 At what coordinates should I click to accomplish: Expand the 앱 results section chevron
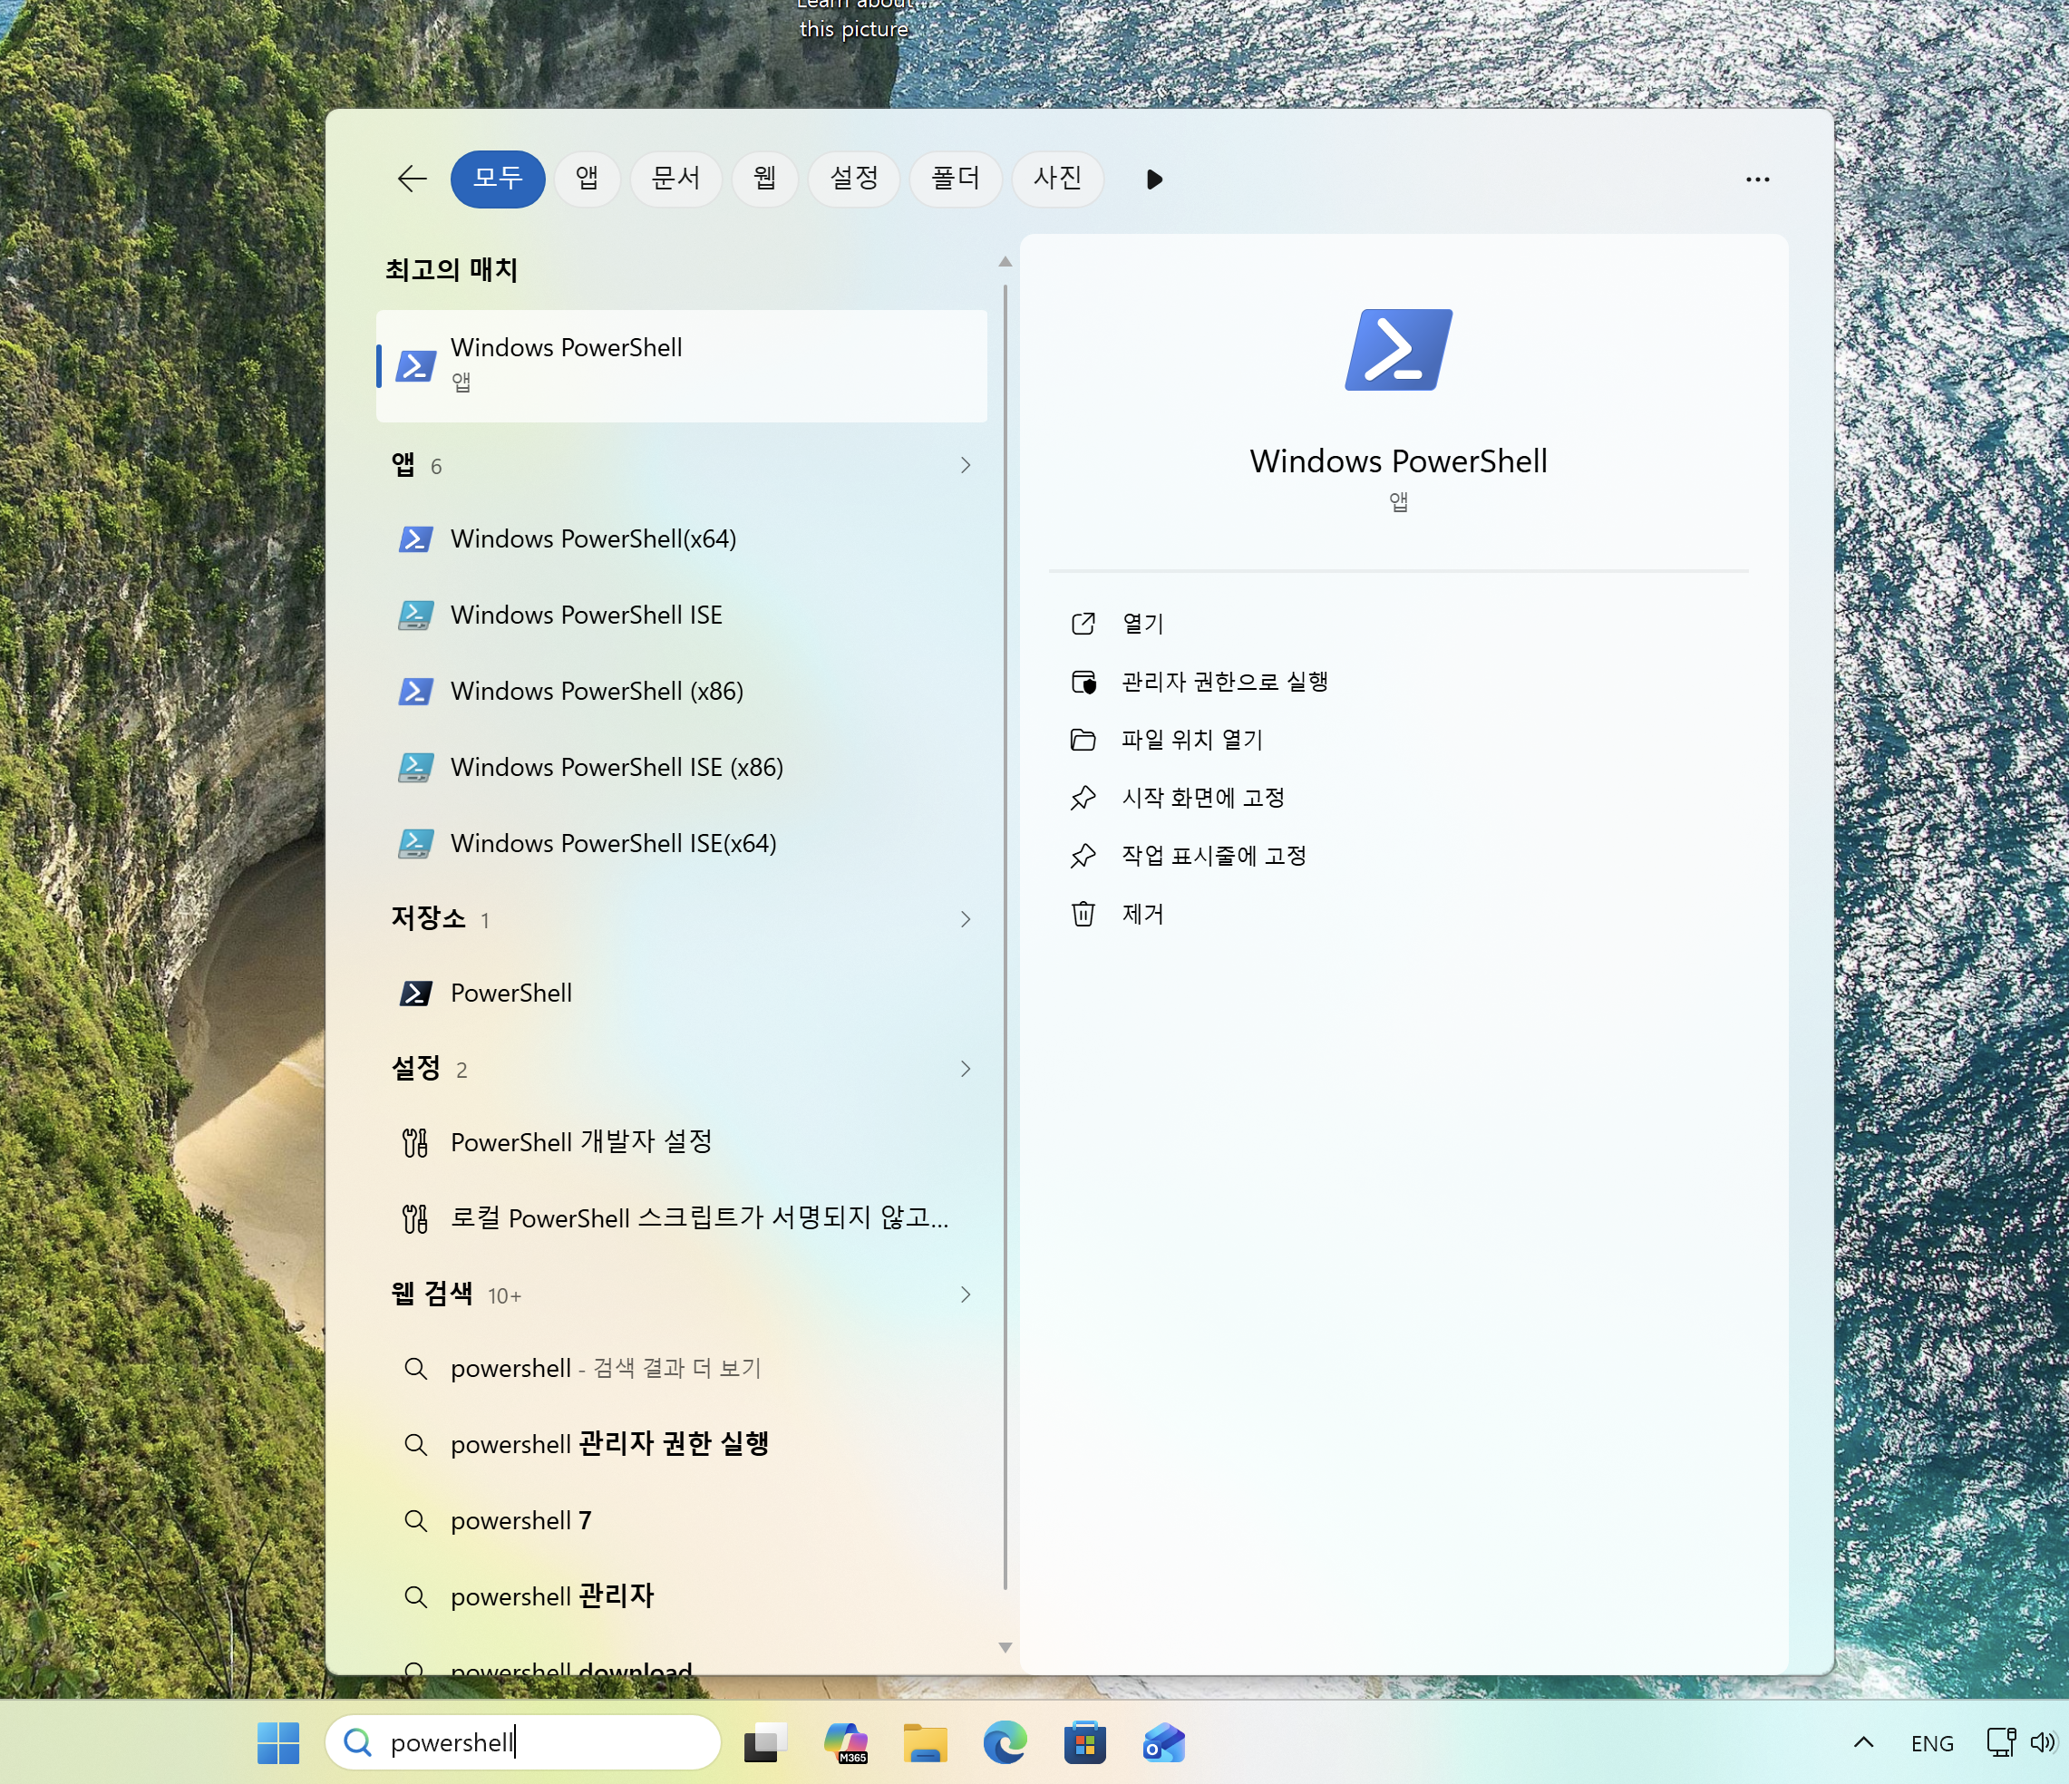pos(966,465)
